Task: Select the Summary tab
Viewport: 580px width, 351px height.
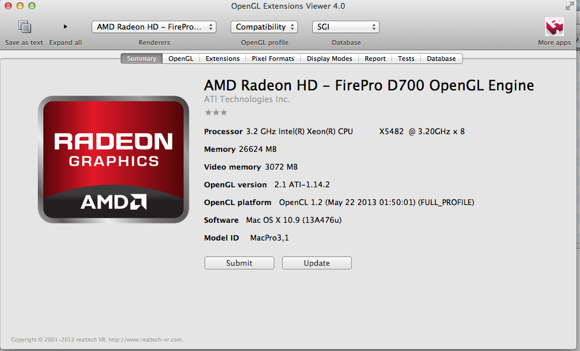Action: pos(142,58)
